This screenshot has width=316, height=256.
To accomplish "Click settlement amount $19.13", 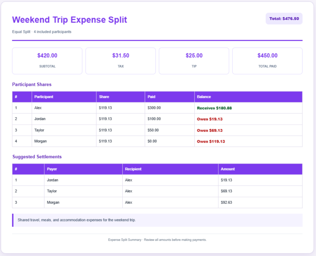I will [x=227, y=180].
